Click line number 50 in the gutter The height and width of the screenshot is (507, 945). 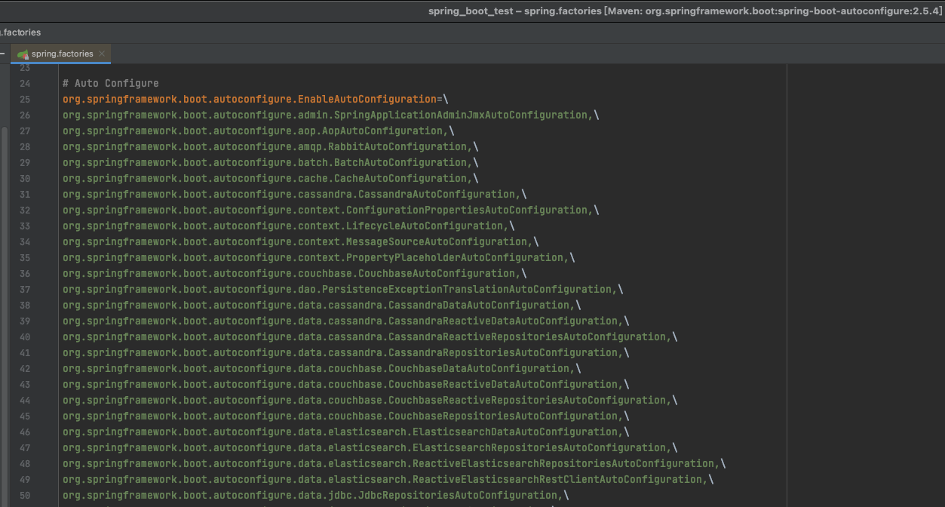pyautogui.click(x=25, y=495)
